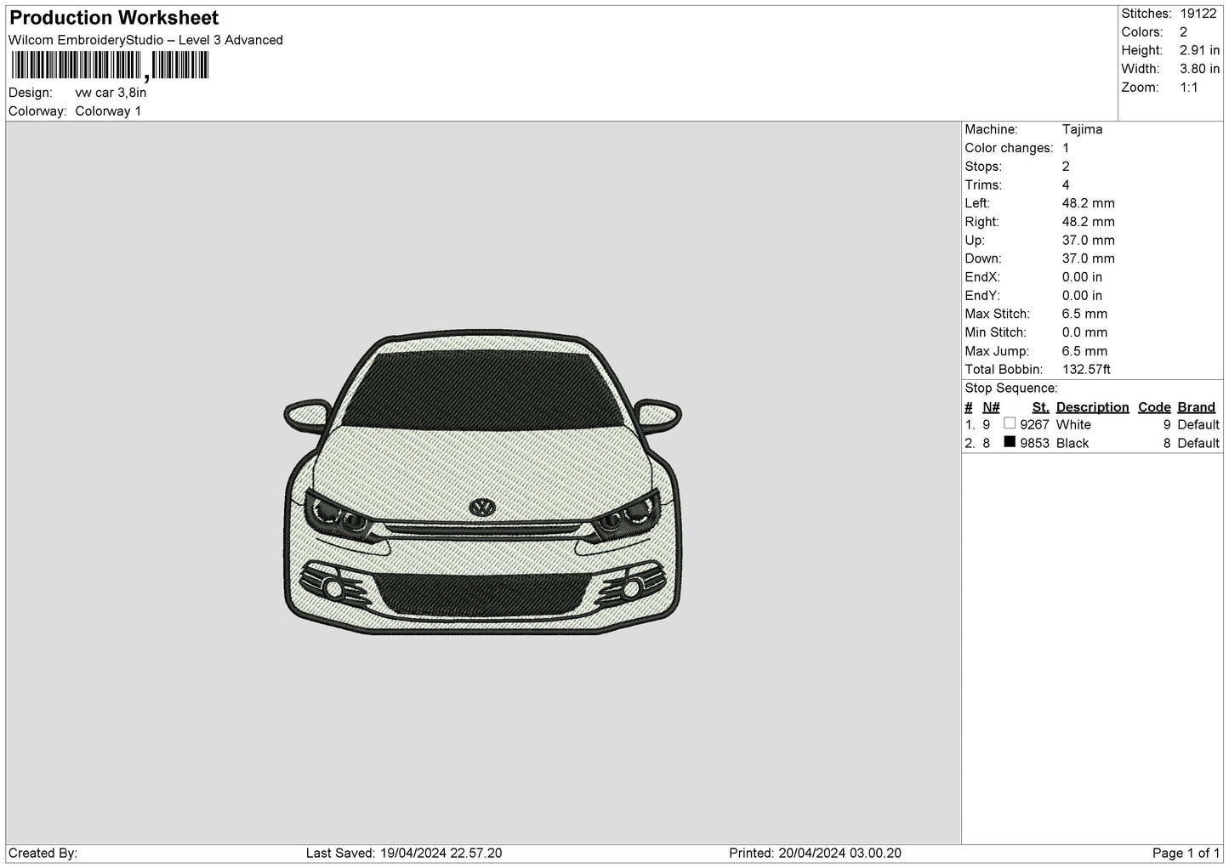Click the height value '2.91 in'
The image size is (1229, 868).
click(1199, 50)
